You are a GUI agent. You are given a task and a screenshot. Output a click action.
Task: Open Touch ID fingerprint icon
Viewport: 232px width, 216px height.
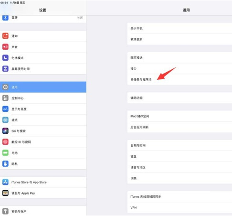pos(5,142)
